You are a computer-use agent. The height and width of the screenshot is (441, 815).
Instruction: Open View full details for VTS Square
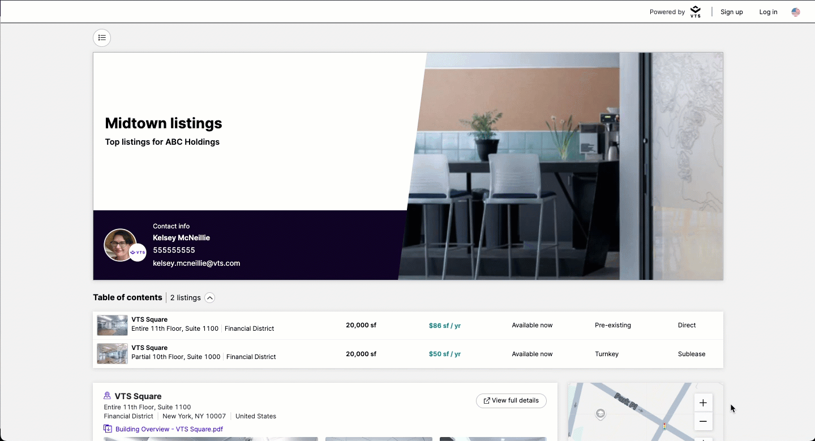click(511, 401)
